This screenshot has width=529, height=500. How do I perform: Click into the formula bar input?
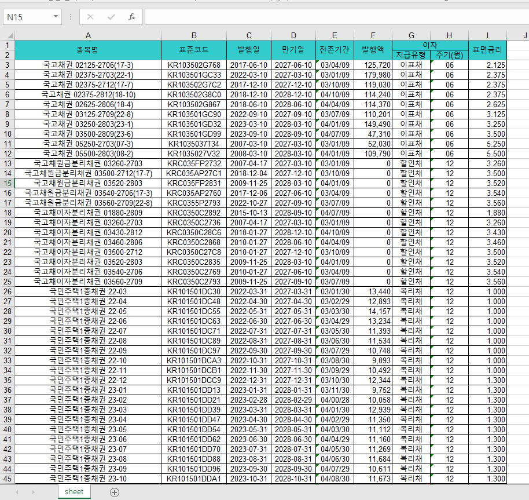[337, 17]
